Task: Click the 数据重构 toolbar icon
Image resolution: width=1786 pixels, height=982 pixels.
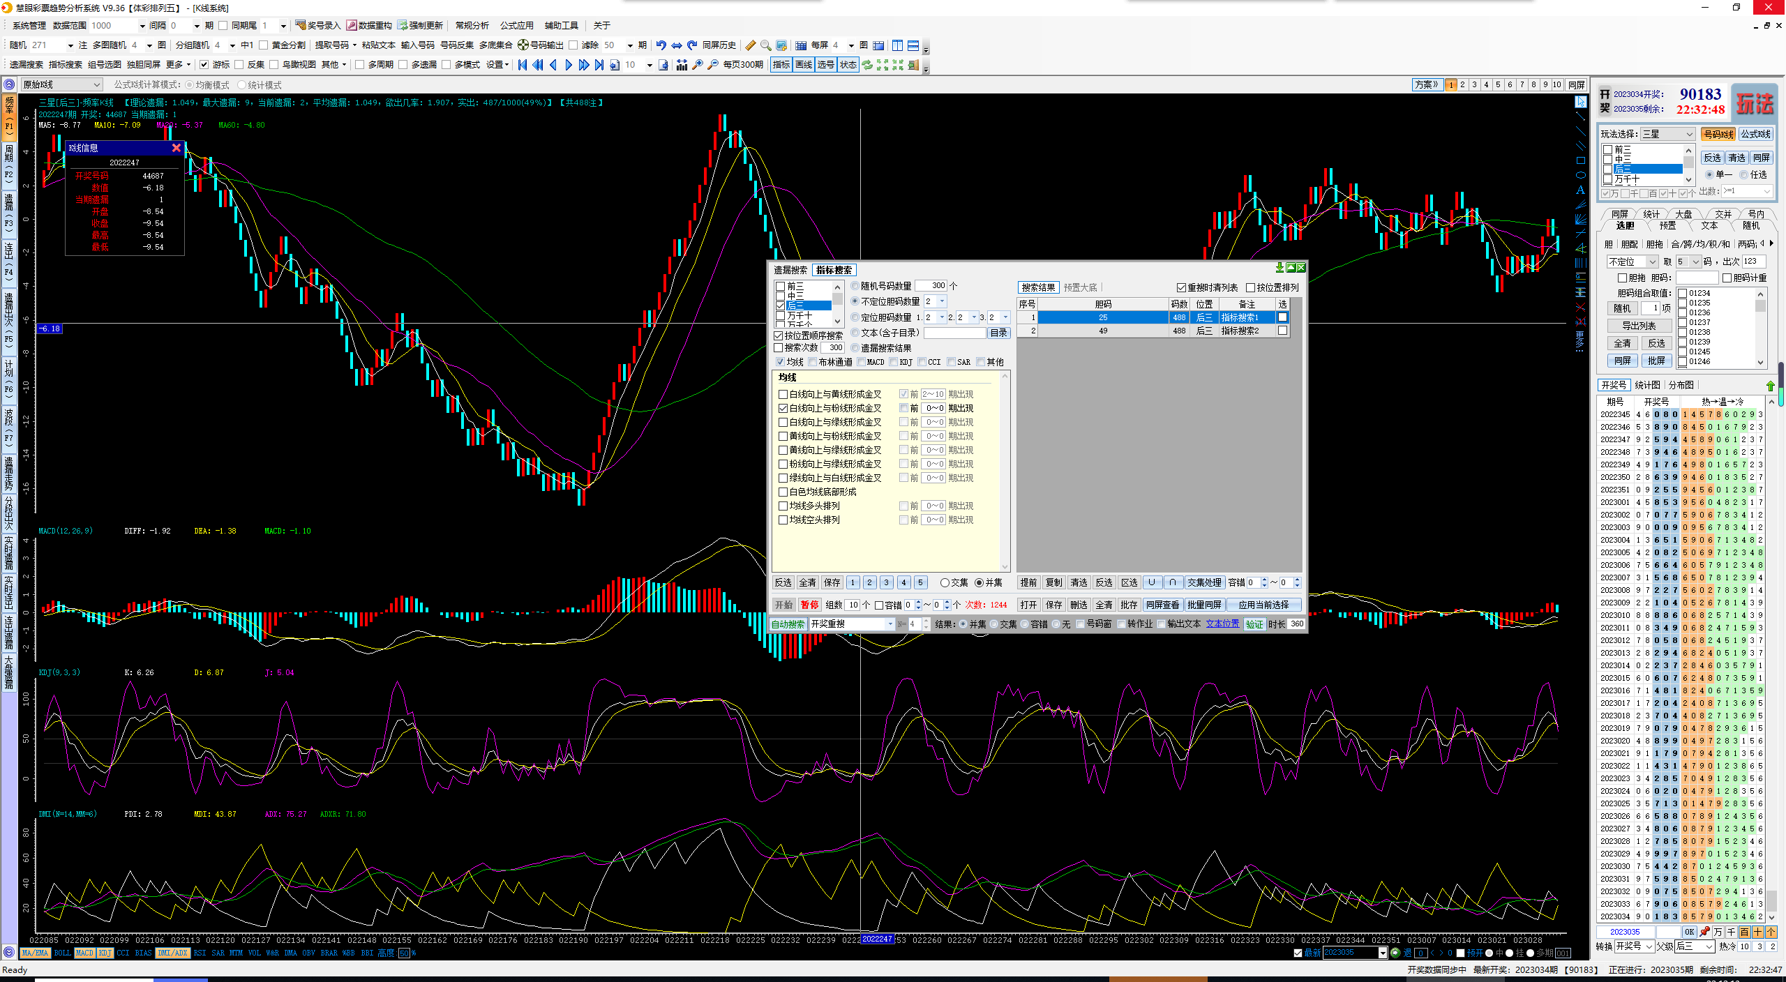Action: [352, 25]
